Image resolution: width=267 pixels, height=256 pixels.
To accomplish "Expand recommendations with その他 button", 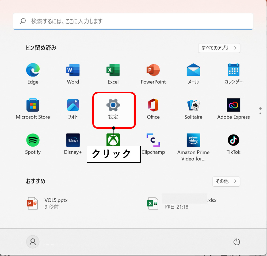I will (x=226, y=181).
